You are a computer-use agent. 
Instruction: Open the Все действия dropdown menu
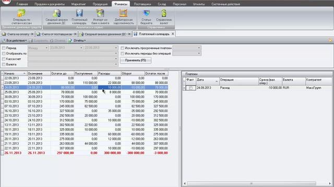pos(16,41)
